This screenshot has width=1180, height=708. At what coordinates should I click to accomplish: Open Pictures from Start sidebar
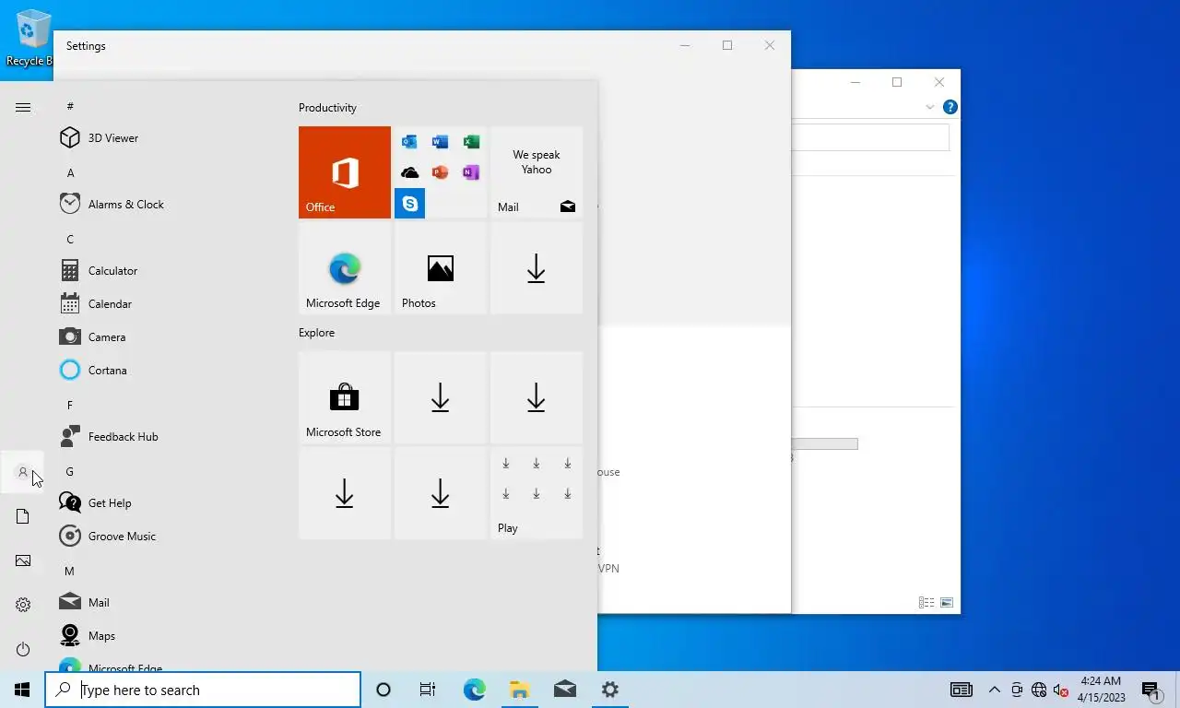(x=23, y=560)
